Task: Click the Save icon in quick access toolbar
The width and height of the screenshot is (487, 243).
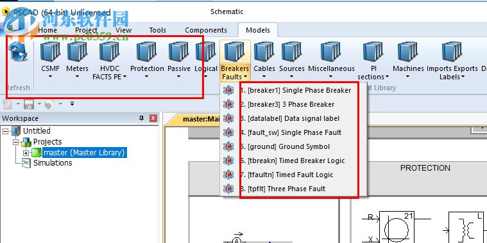Action: tap(29, 104)
